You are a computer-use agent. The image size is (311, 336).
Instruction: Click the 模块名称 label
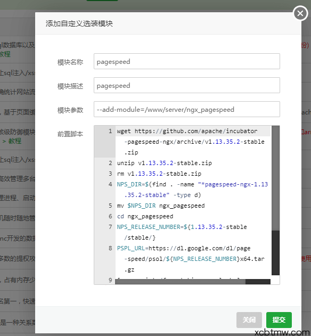[x=70, y=62]
